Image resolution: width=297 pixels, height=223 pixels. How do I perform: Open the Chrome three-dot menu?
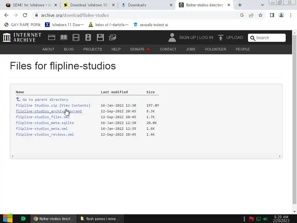click(x=291, y=15)
